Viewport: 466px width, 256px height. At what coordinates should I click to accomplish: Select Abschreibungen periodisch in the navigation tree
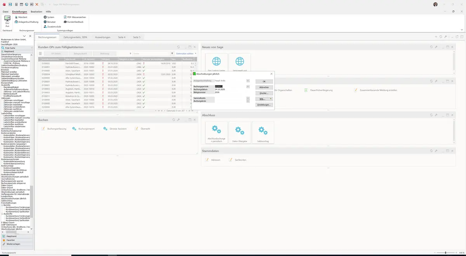point(14,192)
